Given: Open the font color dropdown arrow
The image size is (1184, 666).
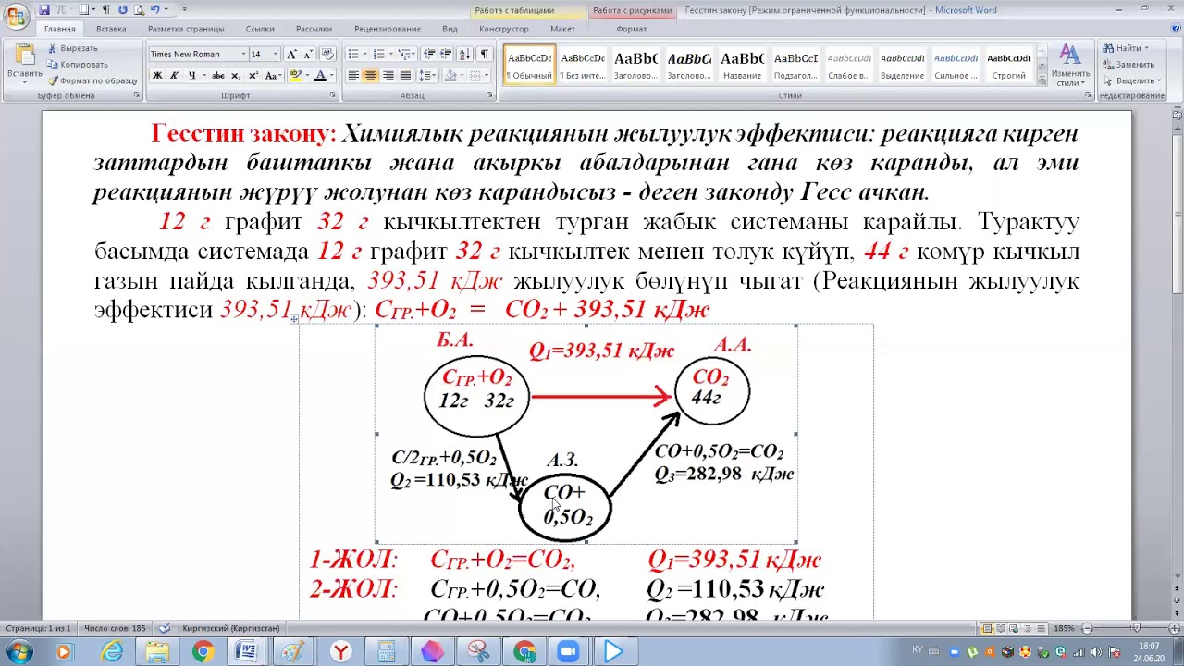Looking at the screenshot, I should tap(332, 76).
